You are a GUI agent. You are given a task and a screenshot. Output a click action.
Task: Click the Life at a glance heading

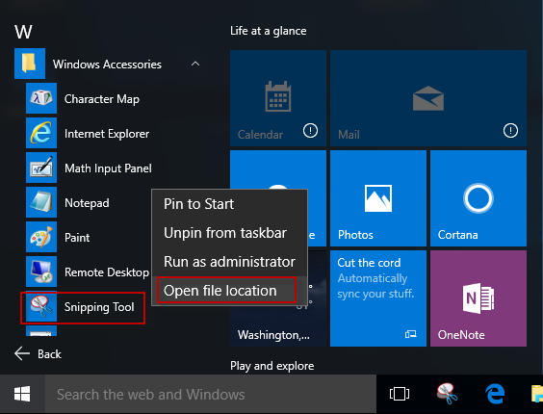(269, 31)
